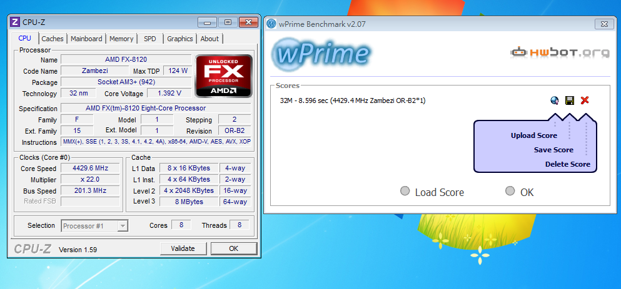The width and height of the screenshot is (621, 289).
Task: Click the OK button in CPU-Z
Action: coord(234,248)
